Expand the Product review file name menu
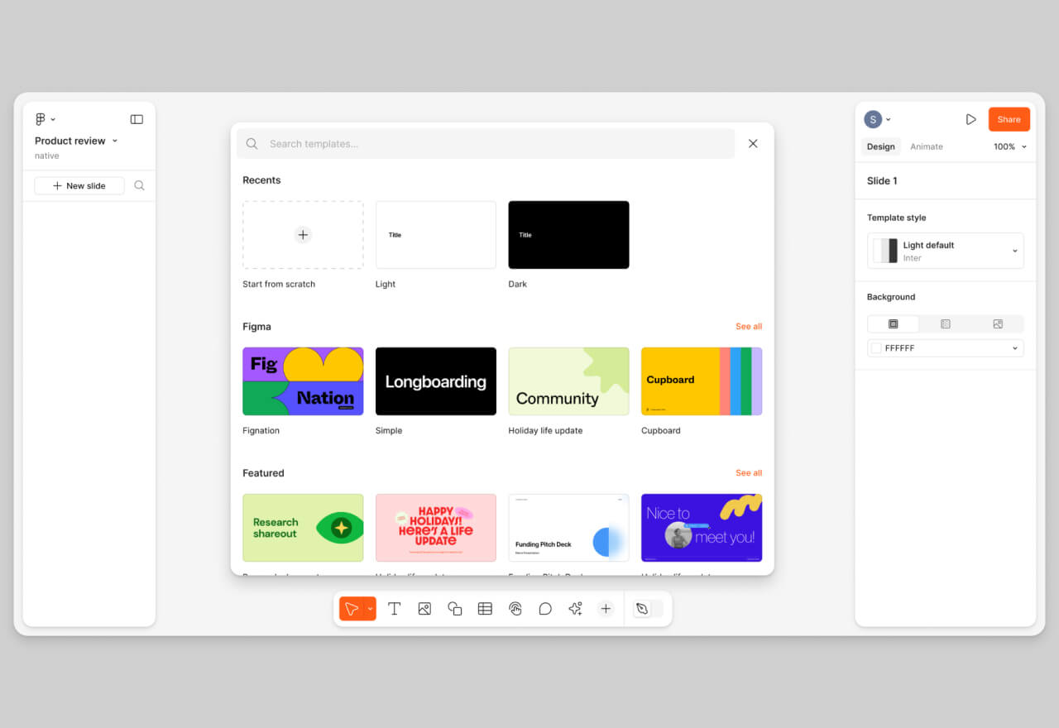 tap(114, 141)
